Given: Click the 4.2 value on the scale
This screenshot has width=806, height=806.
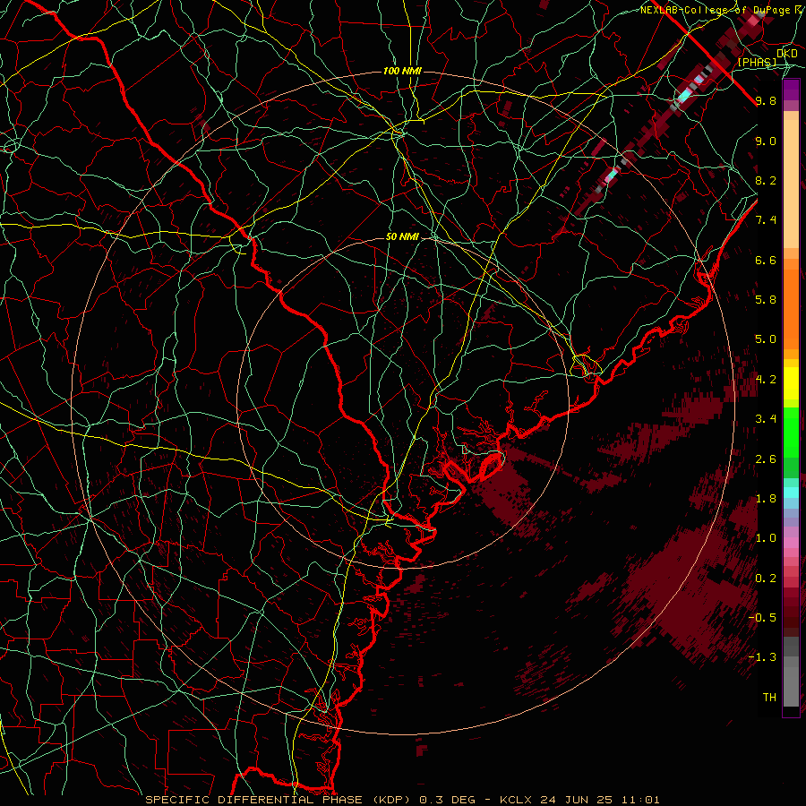Looking at the screenshot, I should [766, 380].
